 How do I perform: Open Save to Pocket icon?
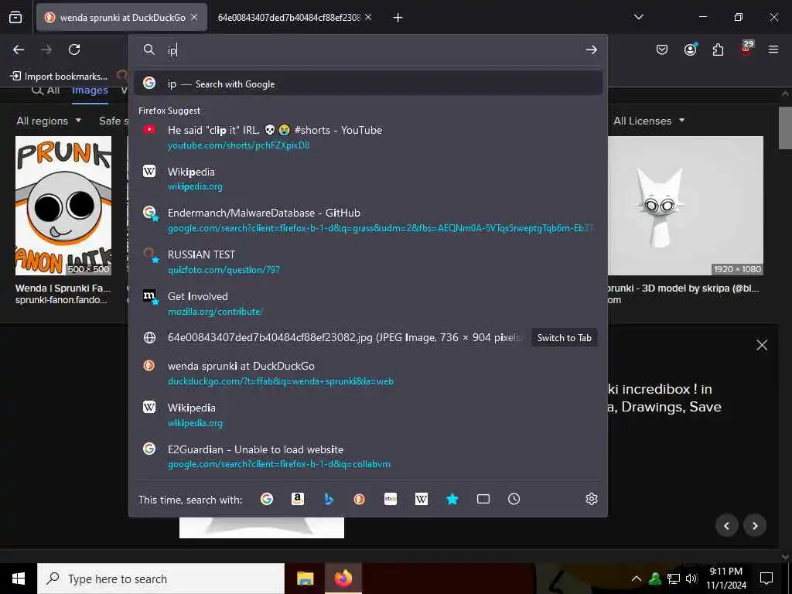662,49
